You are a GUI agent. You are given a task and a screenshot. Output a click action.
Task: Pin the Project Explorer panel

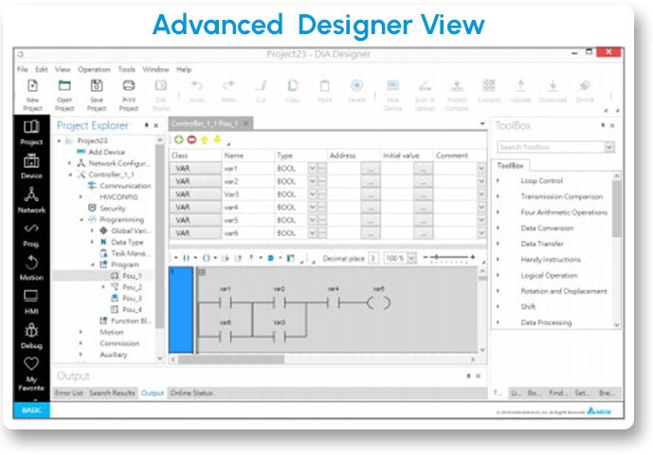click(x=146, y=125)
